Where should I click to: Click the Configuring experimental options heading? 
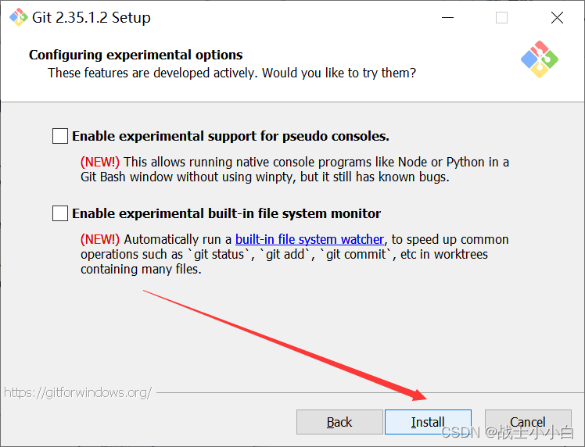(136, 55)
